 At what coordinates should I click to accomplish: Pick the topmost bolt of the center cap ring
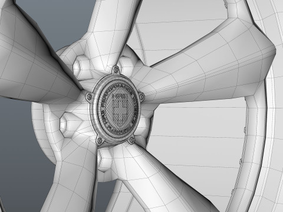pos(116,69)
